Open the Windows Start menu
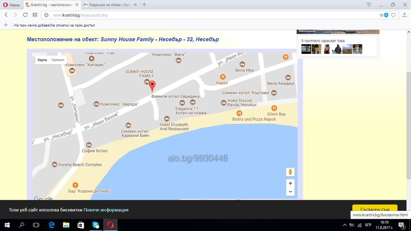Viewport: 411px width, 231px height. click(x=7, y=225)
